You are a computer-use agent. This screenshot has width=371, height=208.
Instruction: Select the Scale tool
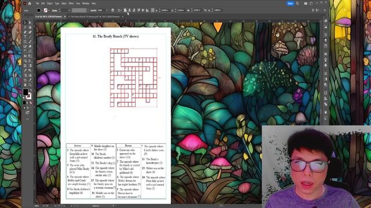[30, 51]
